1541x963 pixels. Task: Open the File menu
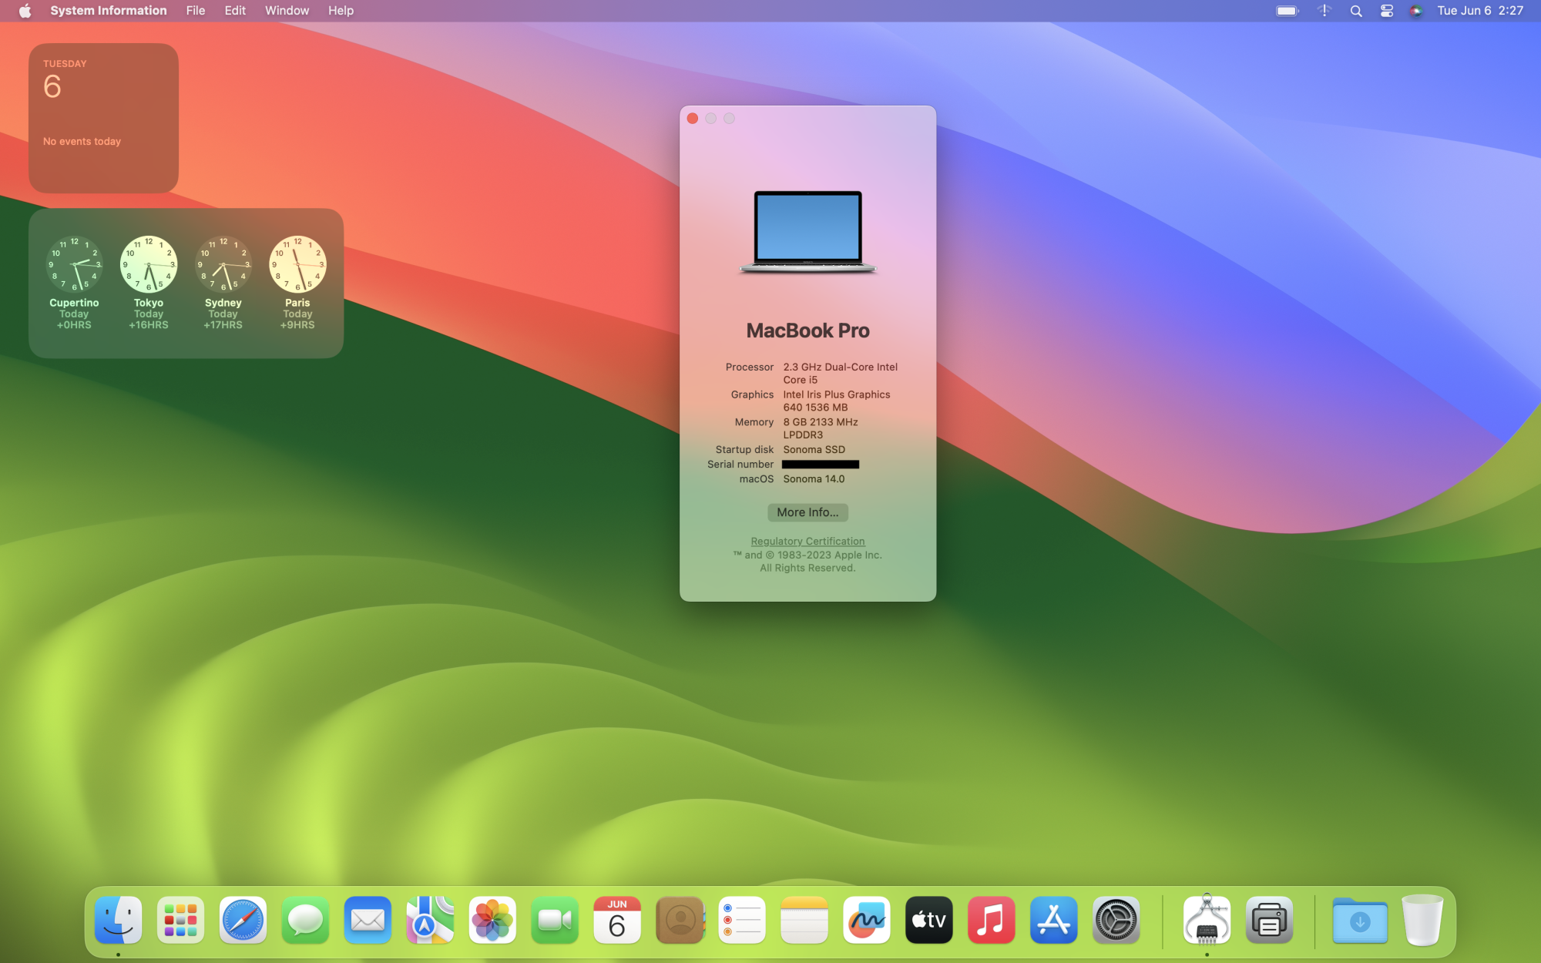click(196, 11)
